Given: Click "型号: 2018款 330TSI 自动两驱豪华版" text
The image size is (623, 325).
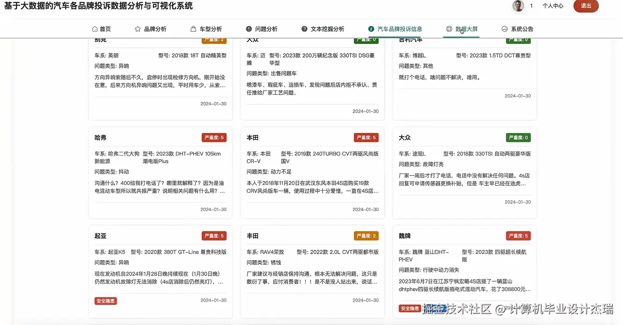Looking at the screenshot, I should click(487, 154).
